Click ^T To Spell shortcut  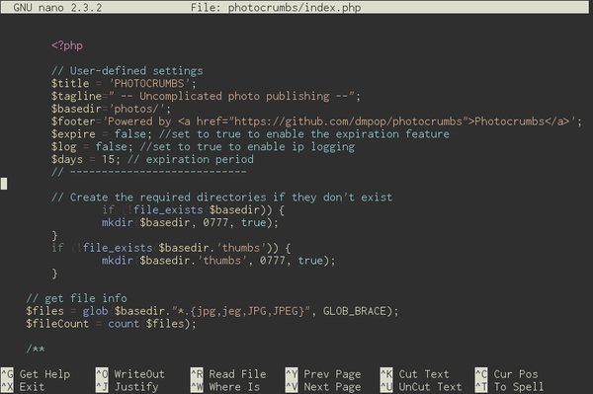[x=510, y=387]
